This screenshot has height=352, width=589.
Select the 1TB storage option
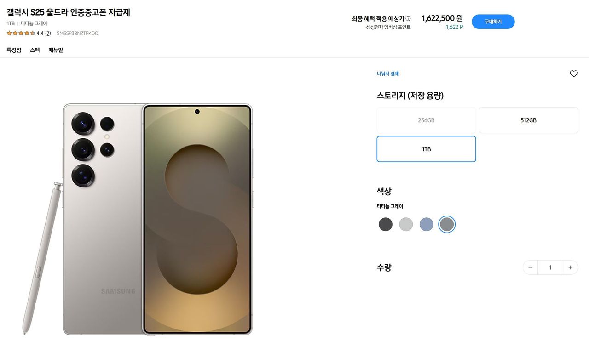[426, 149]
